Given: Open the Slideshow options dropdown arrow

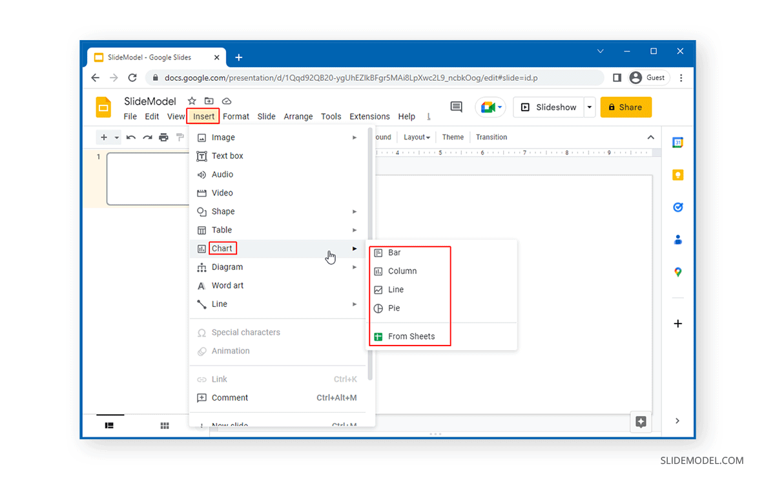Looking at the screenshot, I should 589,107.
